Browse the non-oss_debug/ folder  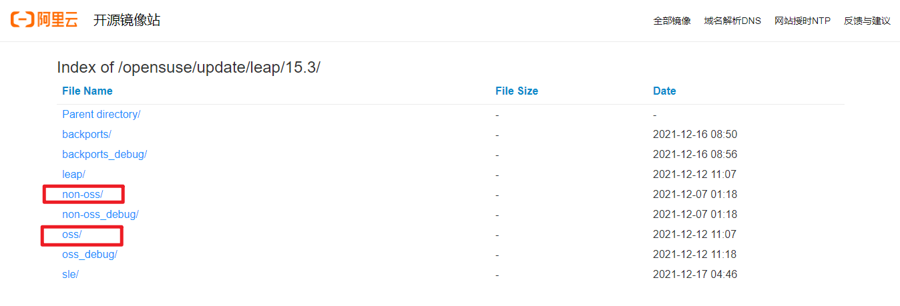100,214
